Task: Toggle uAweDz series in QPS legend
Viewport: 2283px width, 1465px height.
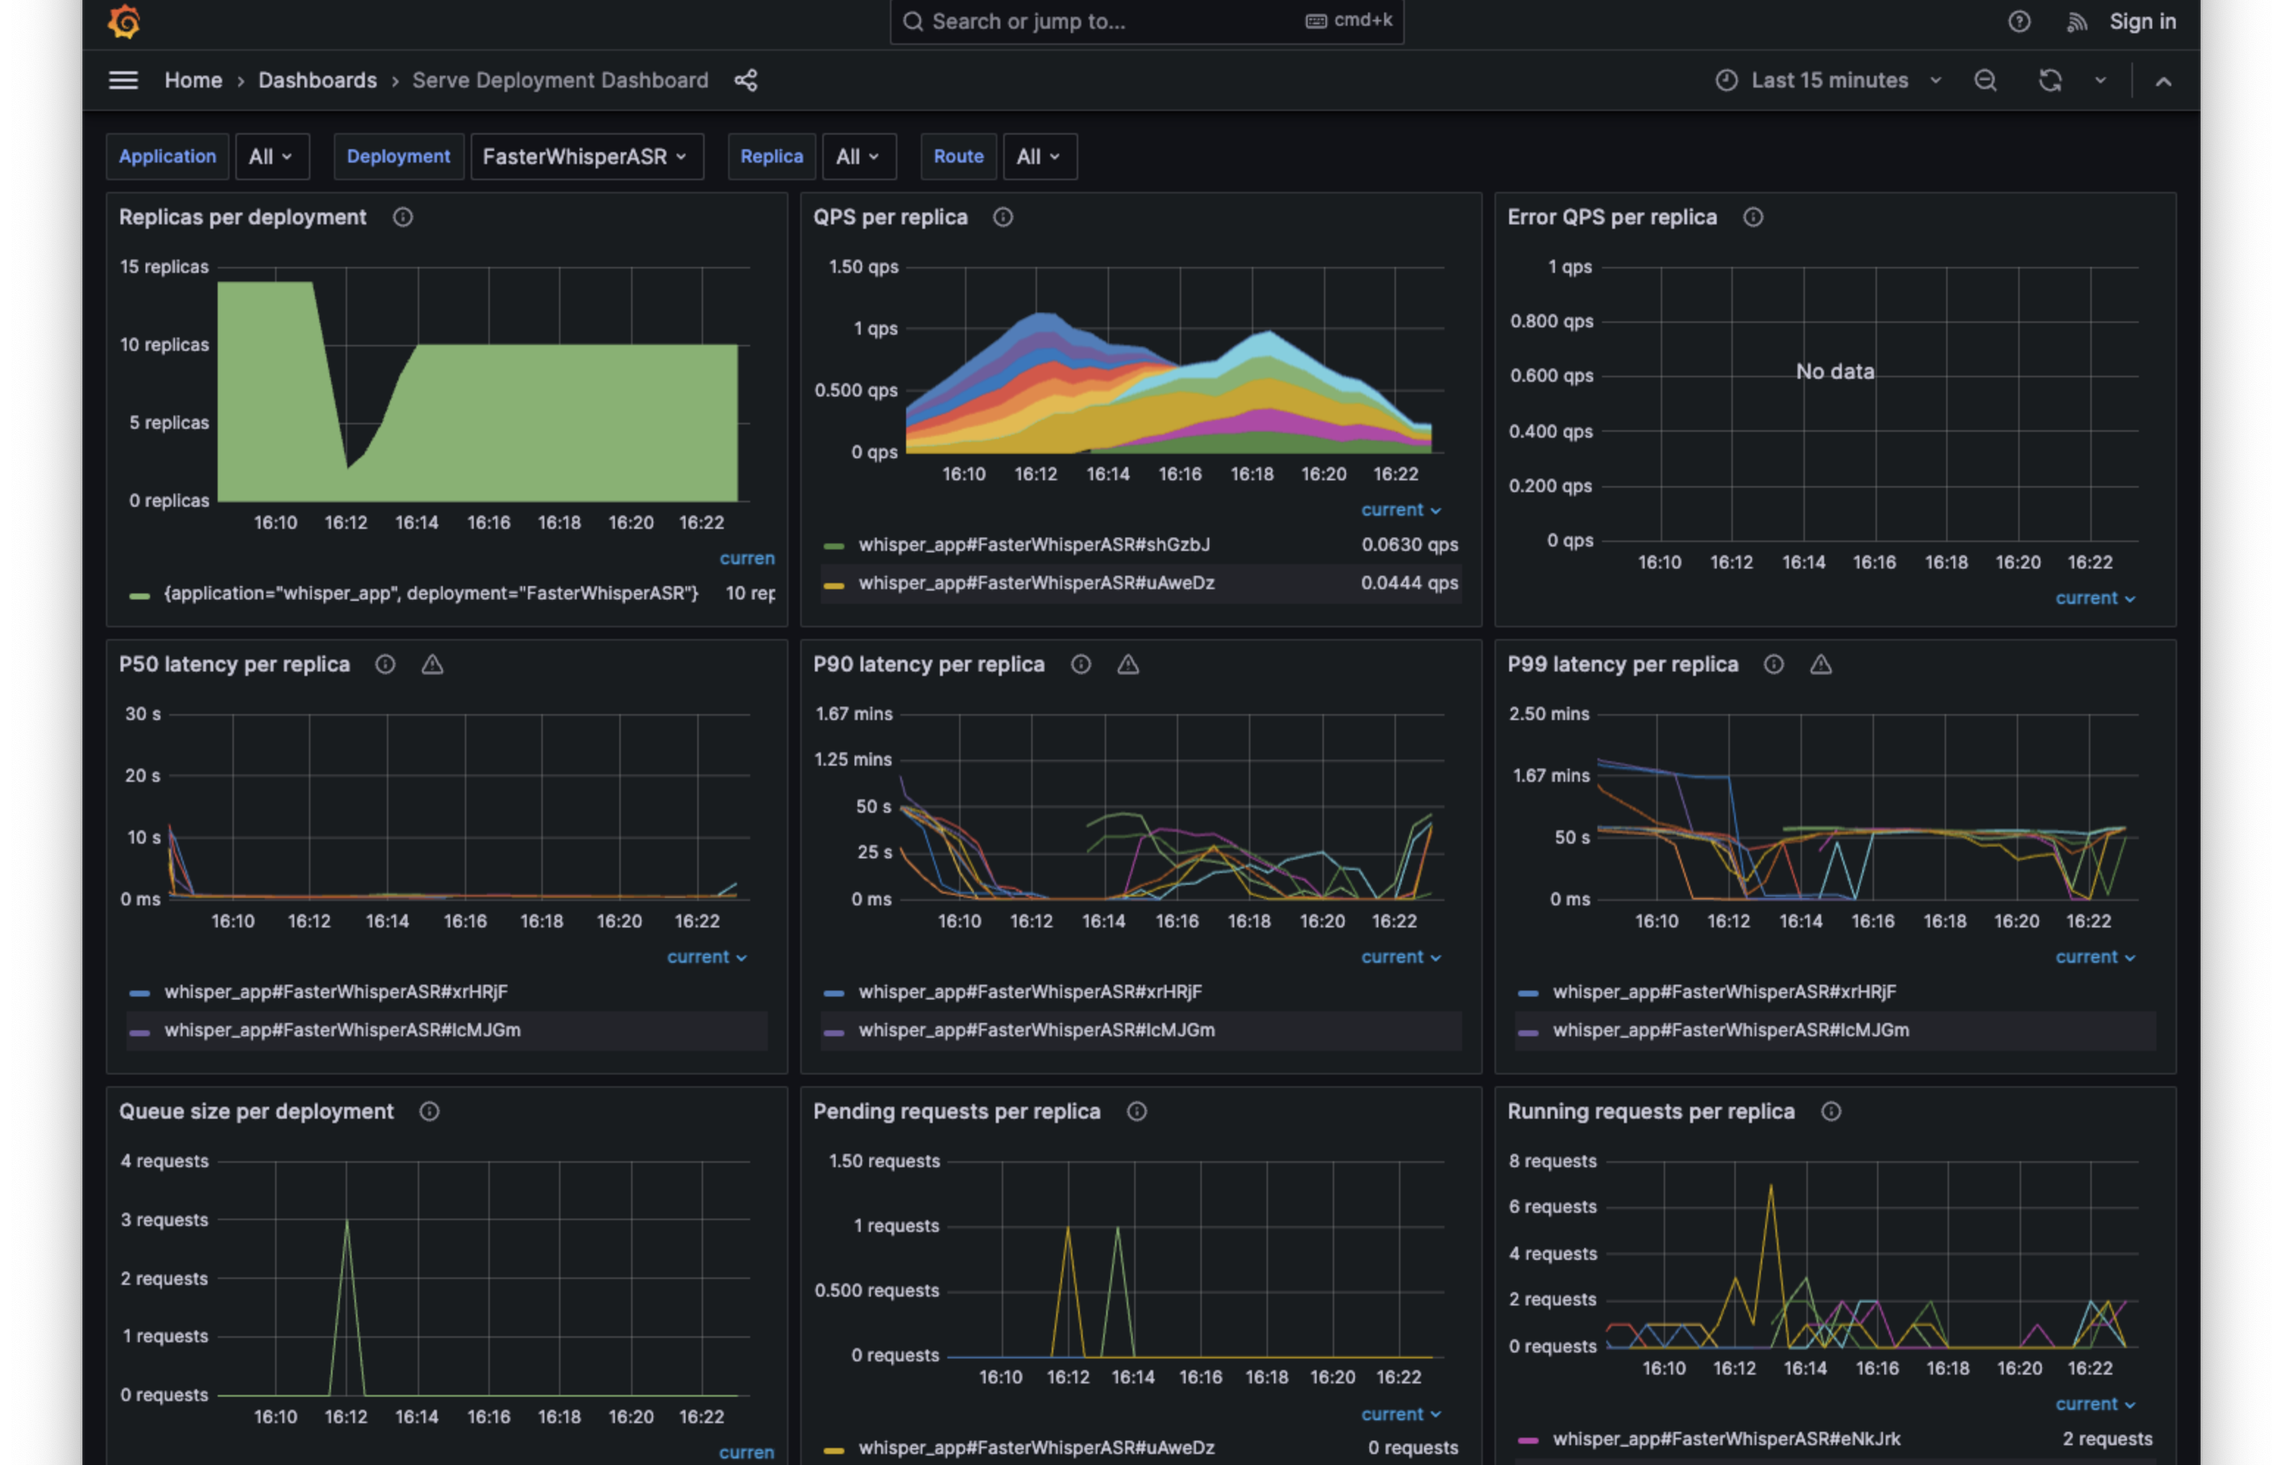Action: 1035,583
